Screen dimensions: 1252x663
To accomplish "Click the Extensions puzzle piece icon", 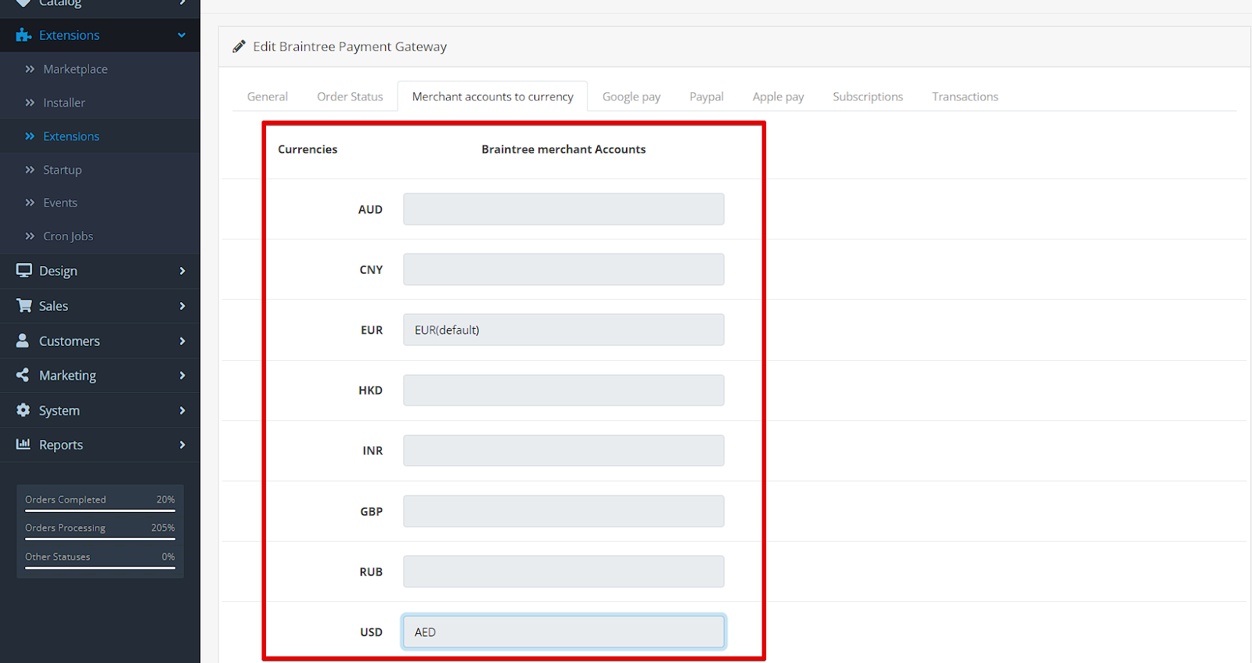I will coord(23,35).
